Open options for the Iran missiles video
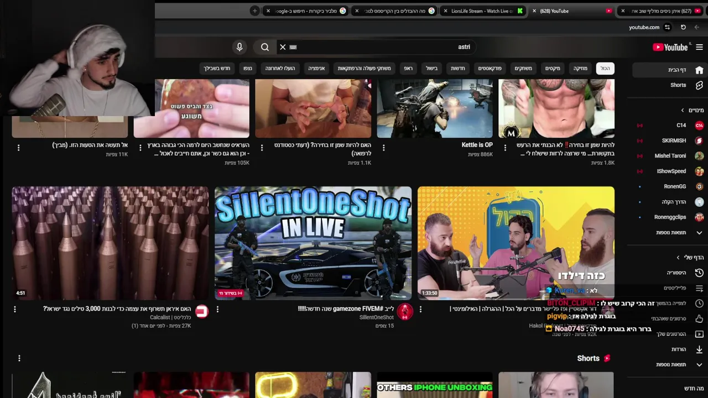Viewport: 708px width, 398px height. pos(15,310)
